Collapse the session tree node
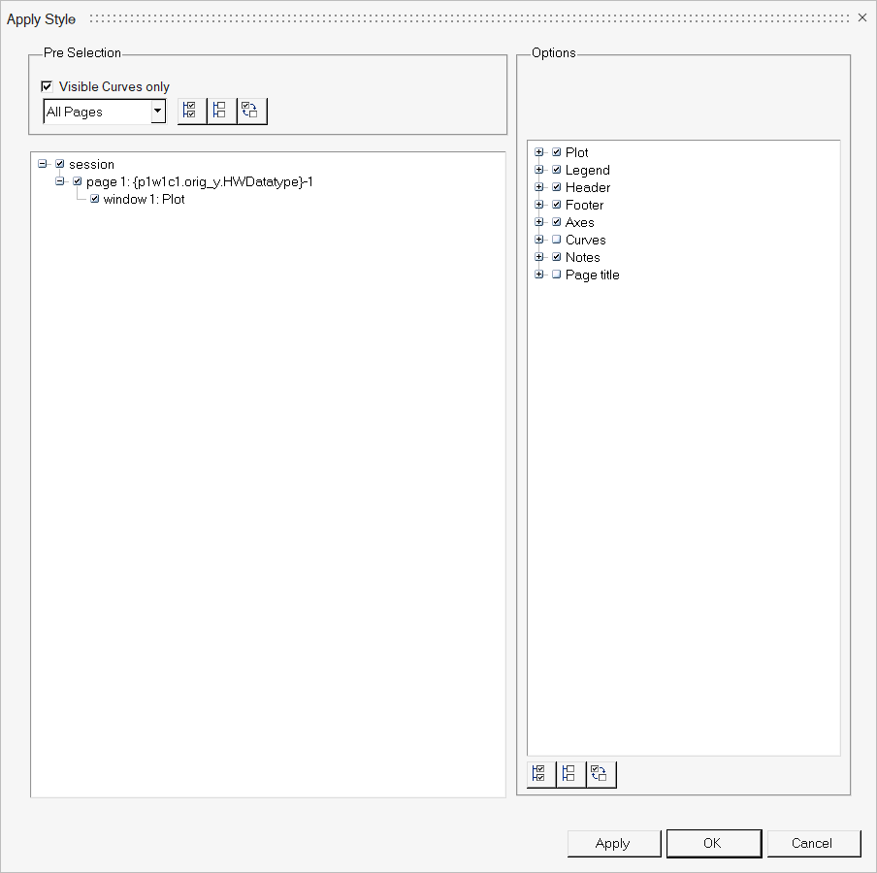Image resolution: width=877 pixels, height=873 pixels. coord(43,164)
